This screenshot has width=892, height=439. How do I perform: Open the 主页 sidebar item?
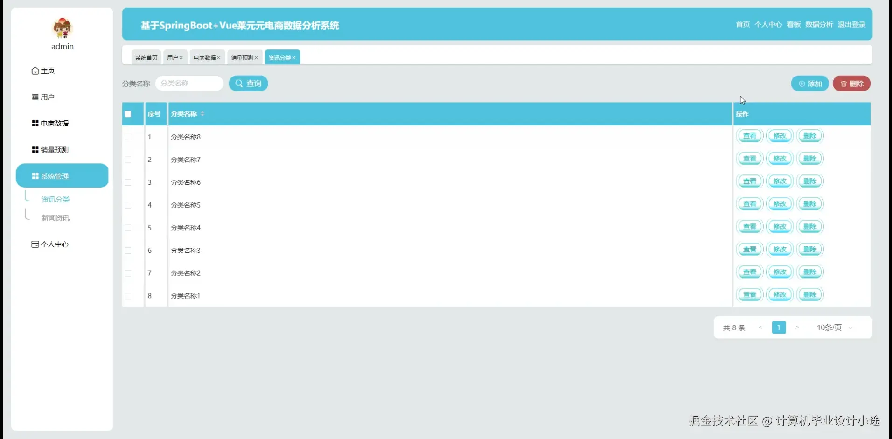(x=47, y=70)
